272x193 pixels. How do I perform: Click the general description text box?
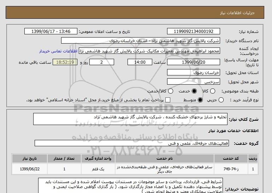130,119
